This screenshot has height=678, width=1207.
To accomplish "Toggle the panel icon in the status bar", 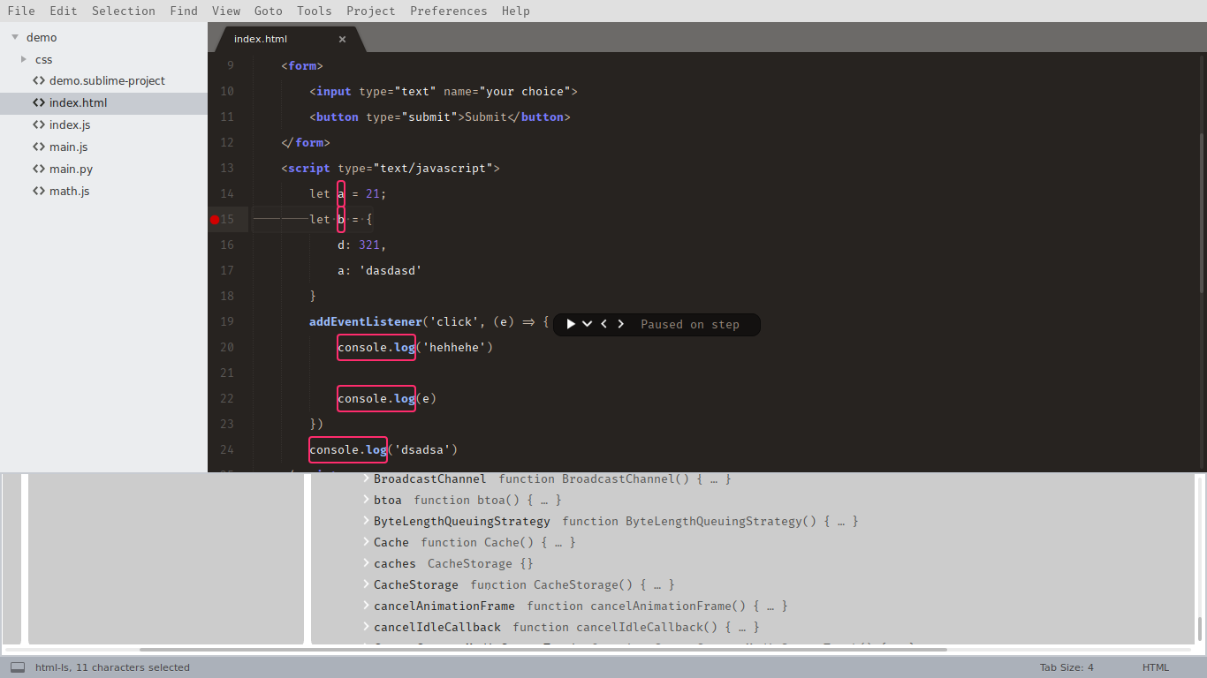I will [x=18, y=667].
